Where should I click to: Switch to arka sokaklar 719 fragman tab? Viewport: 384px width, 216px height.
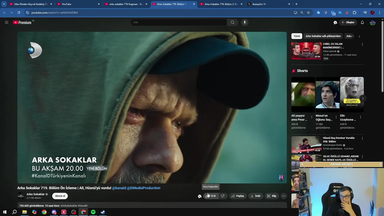126,4
